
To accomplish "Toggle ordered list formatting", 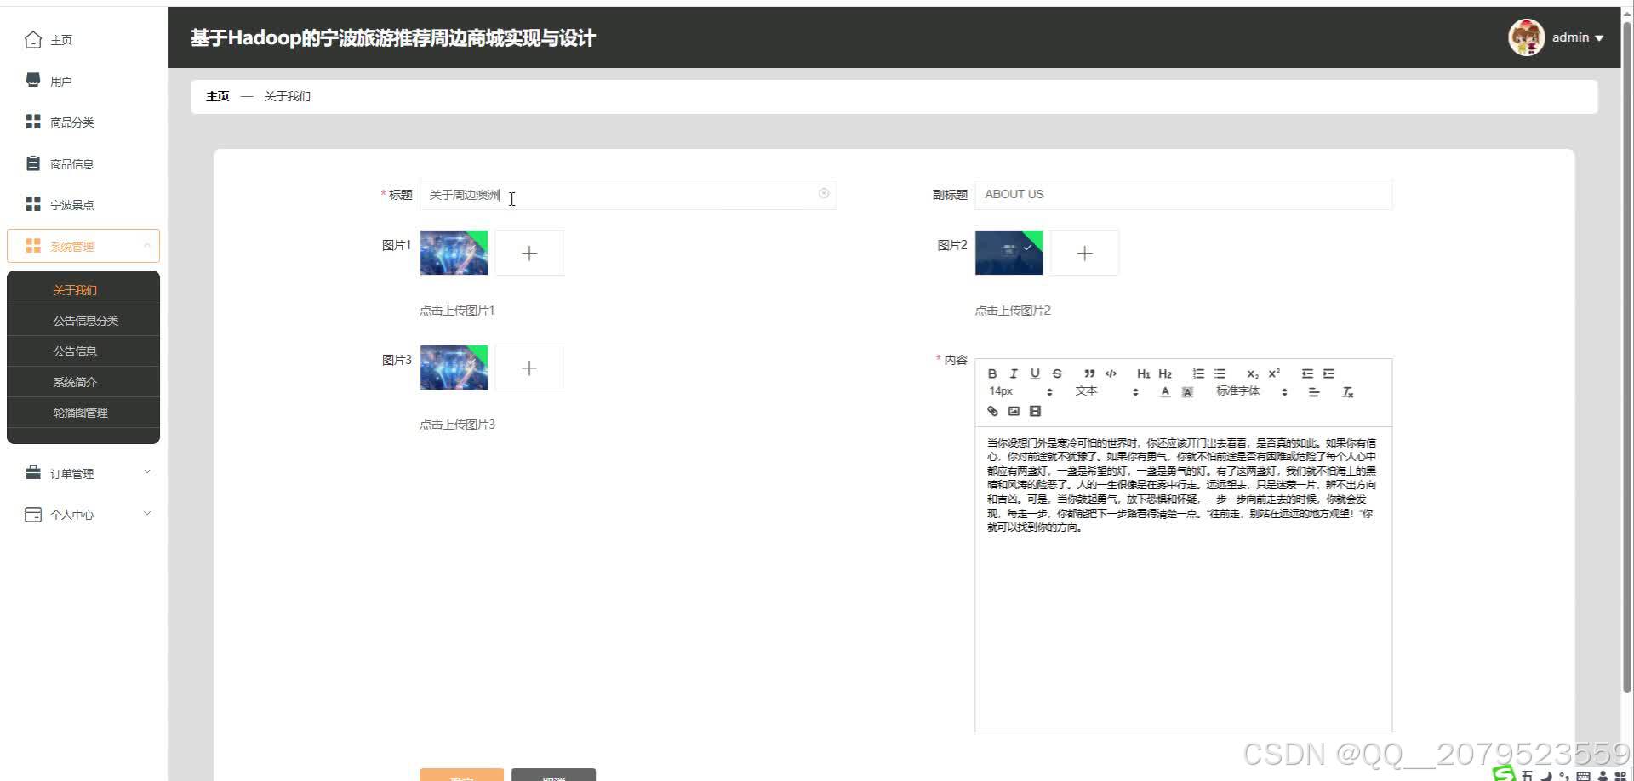I will coord(1198,373).
